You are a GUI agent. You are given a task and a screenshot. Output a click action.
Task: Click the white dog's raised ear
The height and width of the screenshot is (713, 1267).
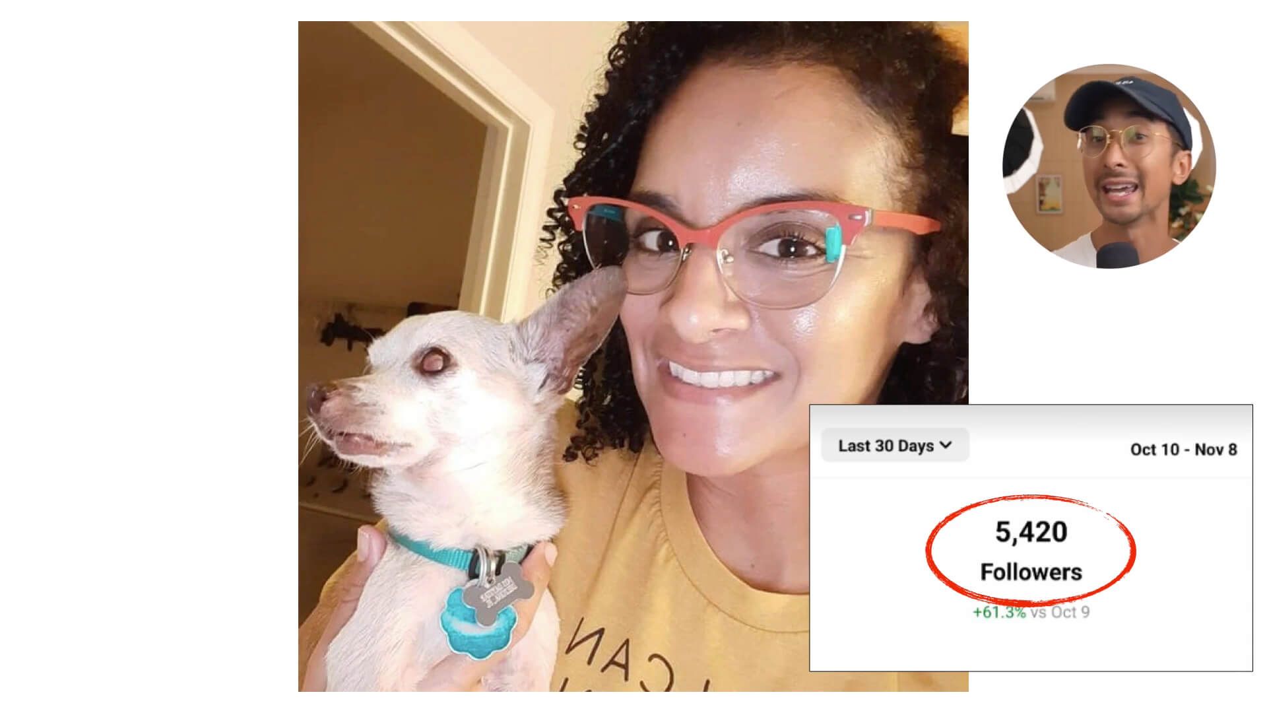click(573, 327)
